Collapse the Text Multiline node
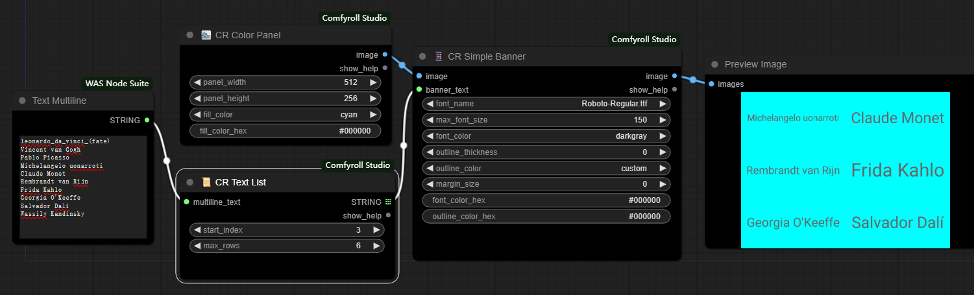This screenshot has width=974, height=295. pyautogui.click(x=22, y=100)
